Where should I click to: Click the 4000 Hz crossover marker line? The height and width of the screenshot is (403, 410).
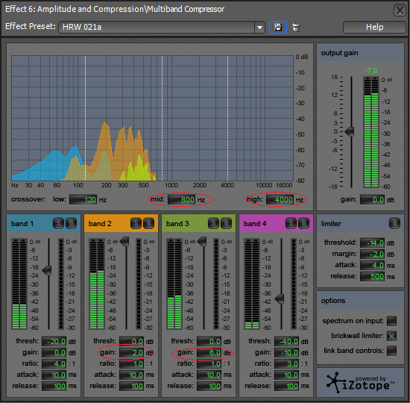coord(228,118)
